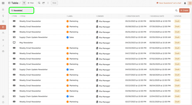The height and width of the screenshot is (105, 192).
Task: Open the settings gear in sidebar
Action: pyautogui.click(x=3, y=97)
